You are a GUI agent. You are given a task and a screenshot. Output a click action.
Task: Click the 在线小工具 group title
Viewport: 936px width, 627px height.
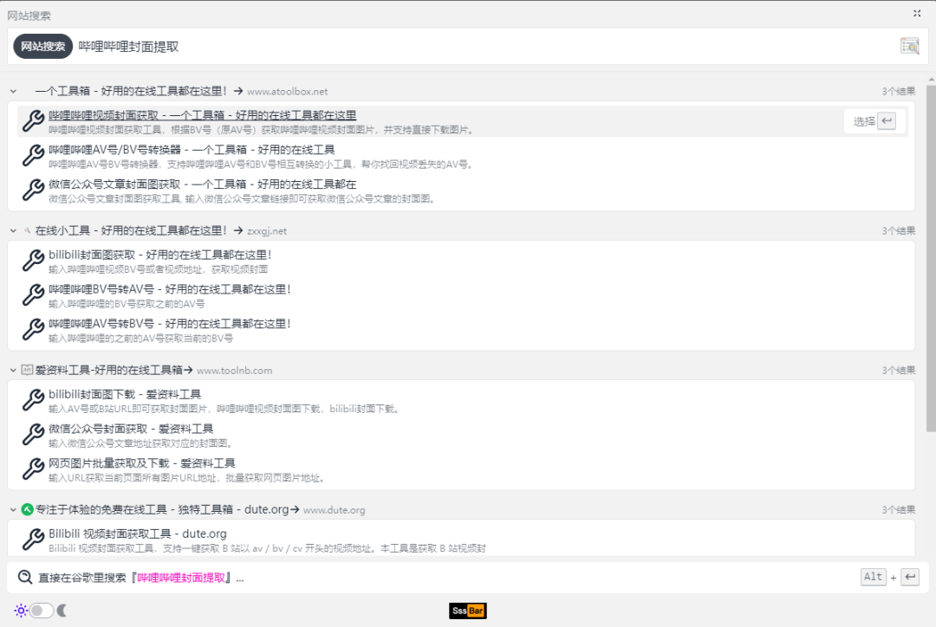pyautogui.click(x=132, y=231)
